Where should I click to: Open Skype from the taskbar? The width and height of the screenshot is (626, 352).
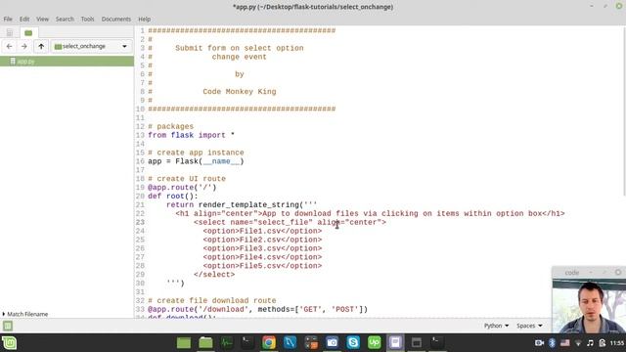[x=353, y=343]
